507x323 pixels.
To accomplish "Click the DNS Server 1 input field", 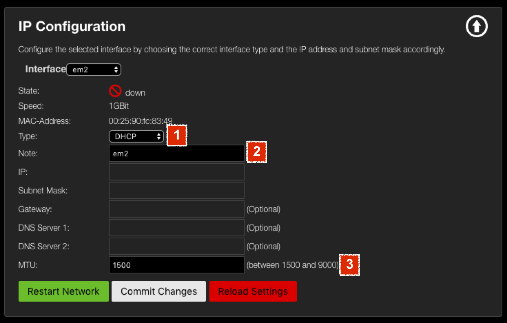I will click(x=177, y=227).
